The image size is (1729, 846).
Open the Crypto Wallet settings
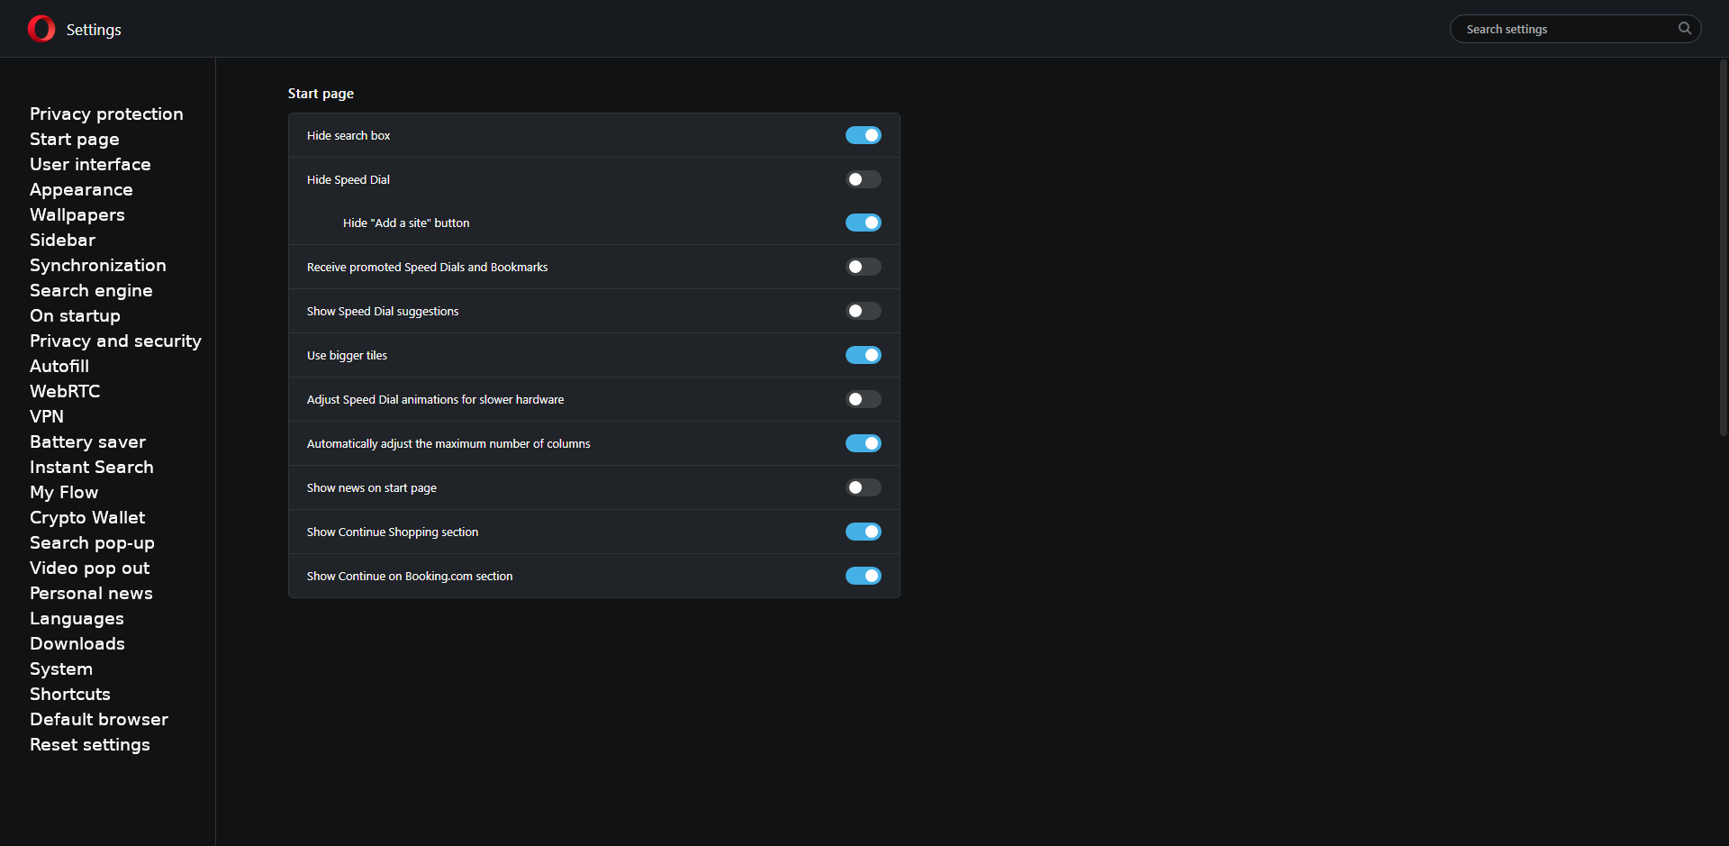(87, 517)
